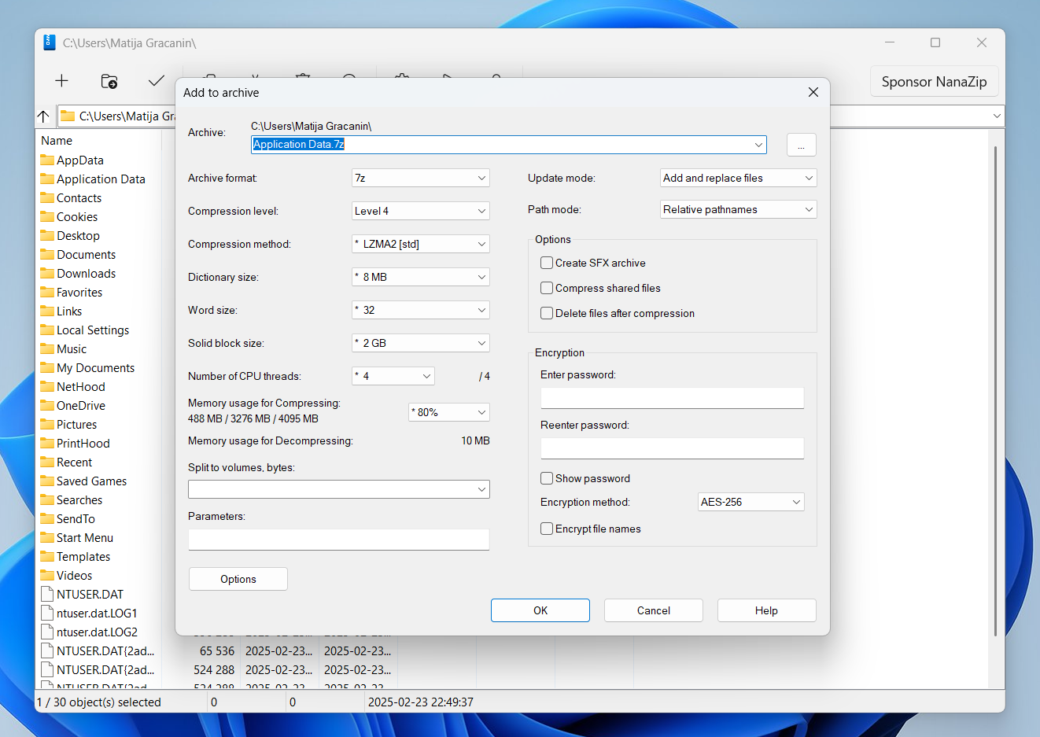Click the Links folder icon
The image size is (1040, 737).
47,311
